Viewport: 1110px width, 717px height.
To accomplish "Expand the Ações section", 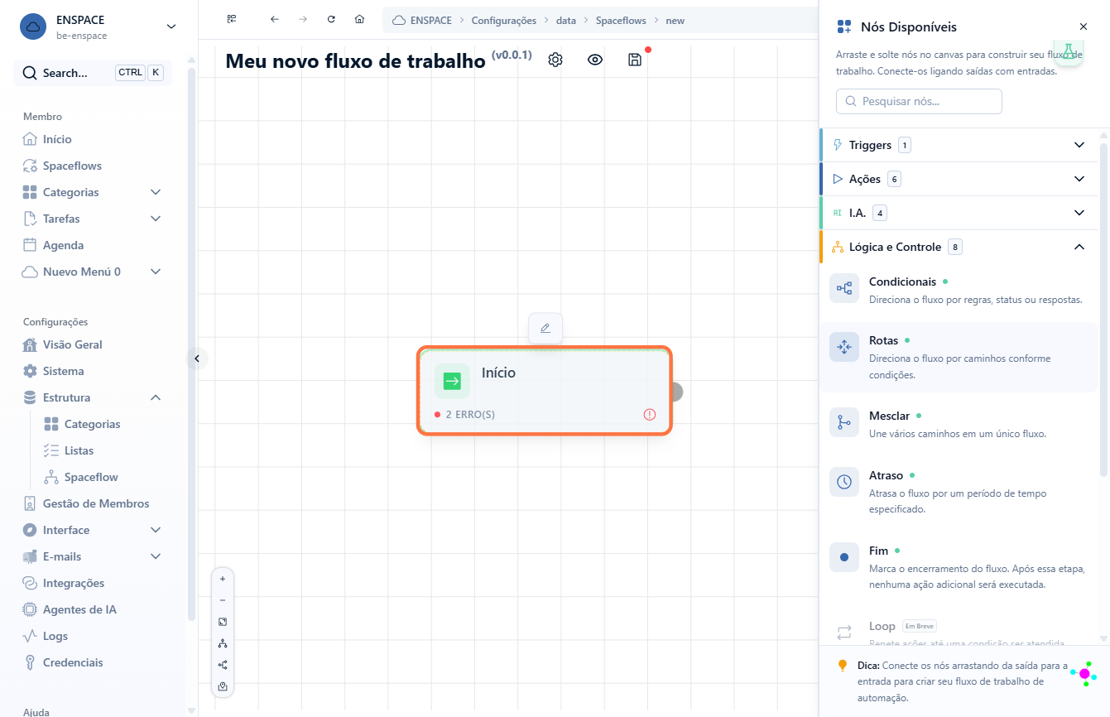I will click(x=960, y=179).
